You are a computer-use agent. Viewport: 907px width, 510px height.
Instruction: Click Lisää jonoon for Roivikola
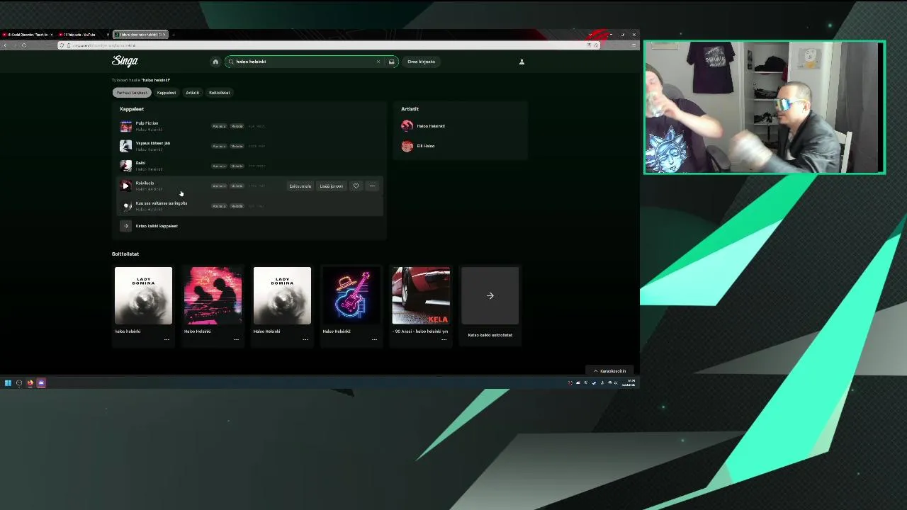click(x=332, y=186)
